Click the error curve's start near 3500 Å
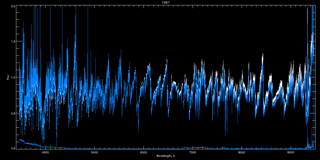Image resolution: width=320 pixels, height=160 pixels. click(x=20, y=139)
